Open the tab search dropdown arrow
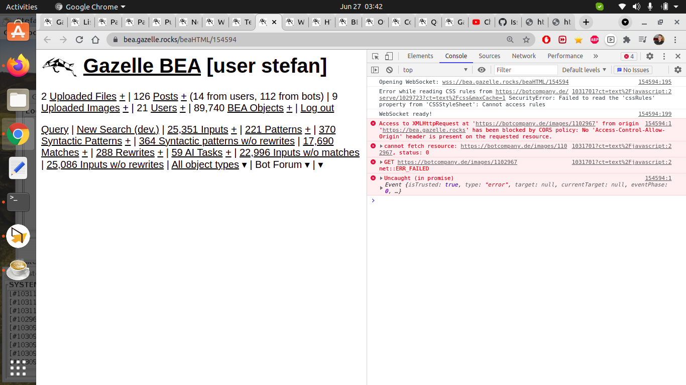The width and height of the screenshot is (686, 385). pyautogui.click(x=625, y=22)
